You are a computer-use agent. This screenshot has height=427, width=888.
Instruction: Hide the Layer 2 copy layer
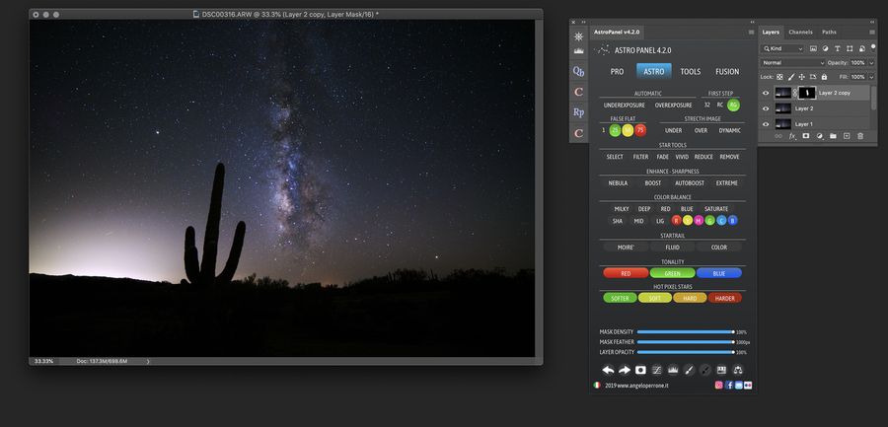pyautogui.click(x=766, y=93)
